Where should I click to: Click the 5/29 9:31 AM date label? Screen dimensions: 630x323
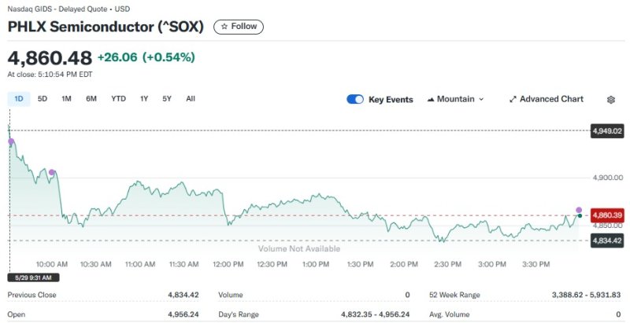33,277
